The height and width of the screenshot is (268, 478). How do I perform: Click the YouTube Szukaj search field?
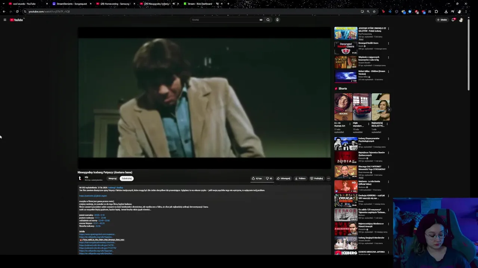[x=224, y=20]
